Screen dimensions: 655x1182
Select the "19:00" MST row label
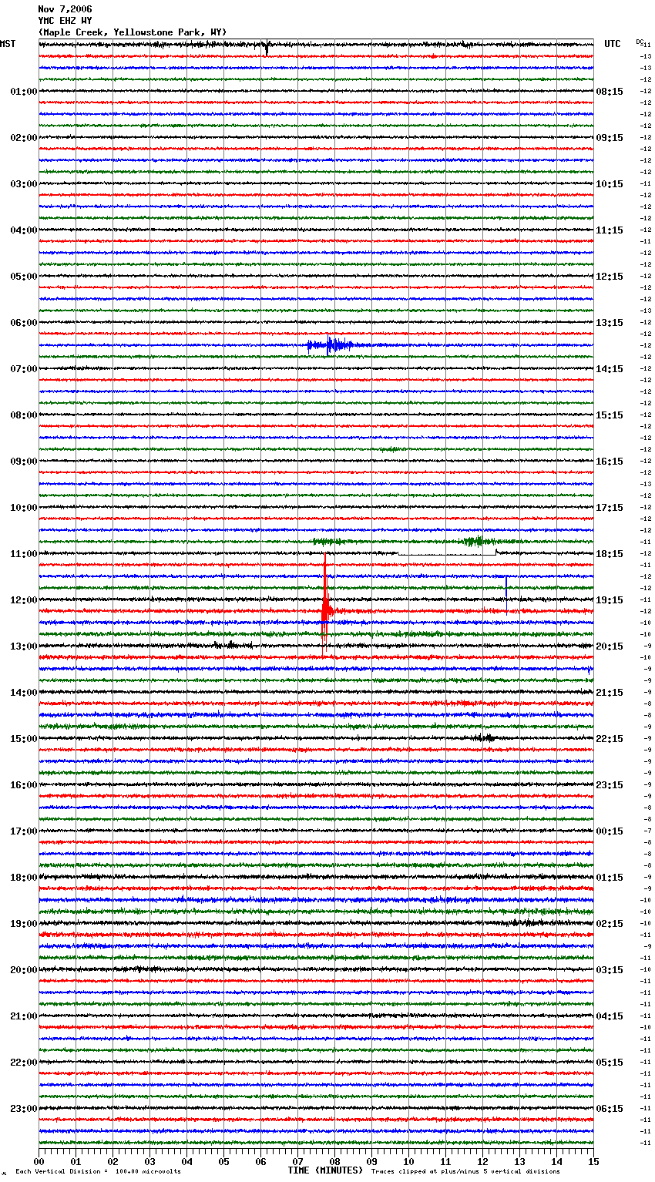tap(23, 924)
